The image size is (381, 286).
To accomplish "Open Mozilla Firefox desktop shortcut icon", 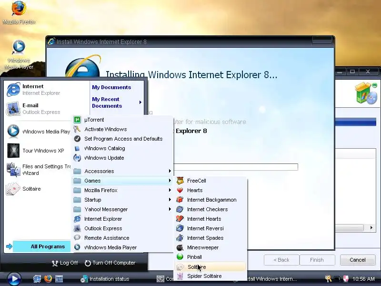I will coord(19,9).
